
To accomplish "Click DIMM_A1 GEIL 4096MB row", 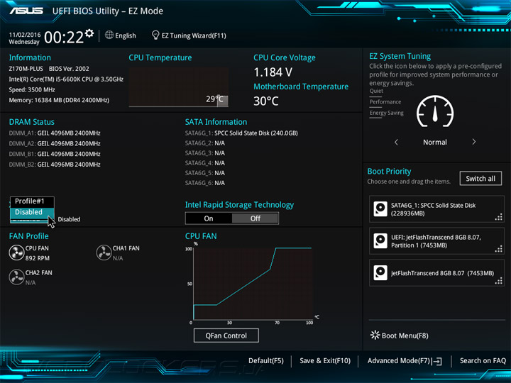I will tap(55, 133).
